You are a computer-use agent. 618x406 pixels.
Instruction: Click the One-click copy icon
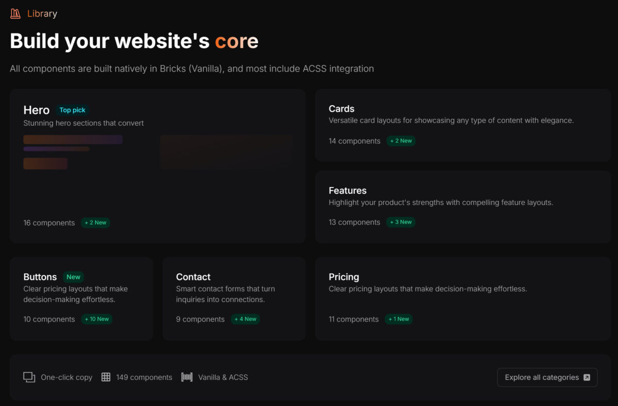[29, 377]
